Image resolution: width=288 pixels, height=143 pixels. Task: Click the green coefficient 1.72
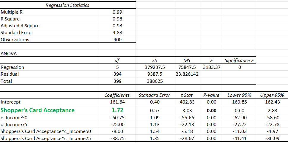(117, 110)
